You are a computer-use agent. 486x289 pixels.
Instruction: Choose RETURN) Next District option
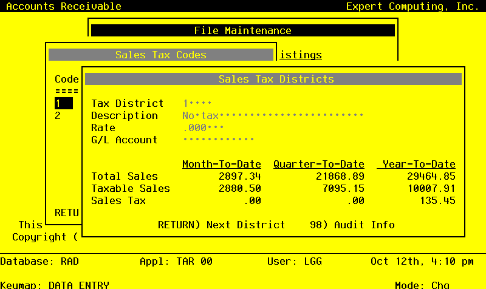[221, 225]
